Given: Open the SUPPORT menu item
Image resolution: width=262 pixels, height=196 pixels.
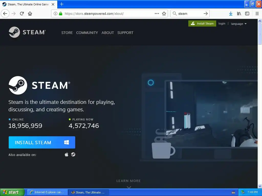Looking at the screenshot, I should tap(125, 33).
